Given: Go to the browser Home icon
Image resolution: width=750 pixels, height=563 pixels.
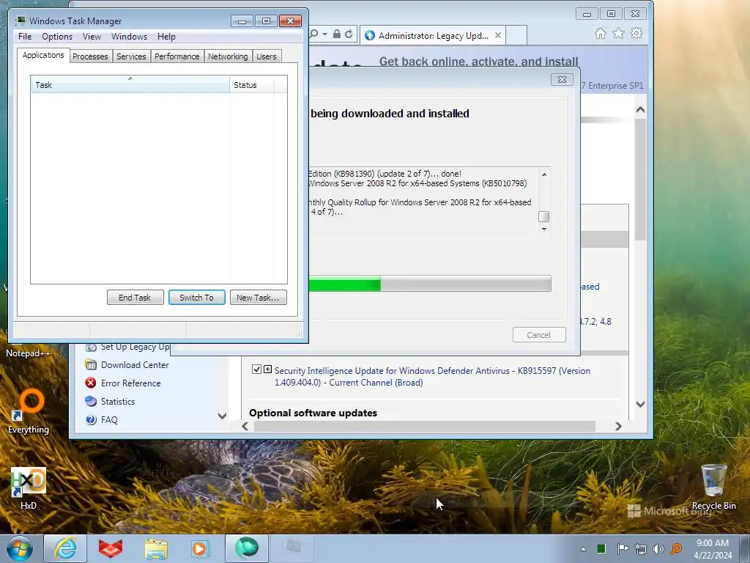Looking at the screenshot, I should tap(601, 34).
